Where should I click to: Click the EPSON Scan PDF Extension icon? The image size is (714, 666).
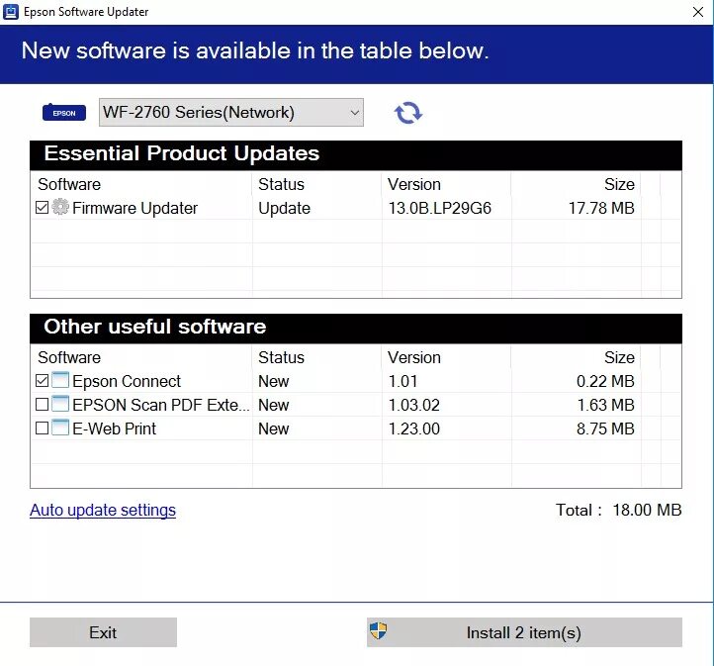tap(60, 404)
